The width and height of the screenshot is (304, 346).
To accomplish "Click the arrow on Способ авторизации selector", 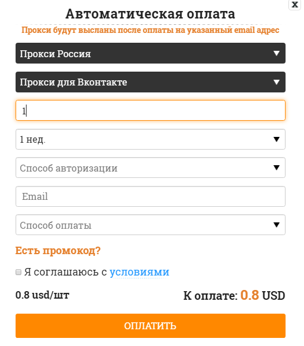I will pos(276,168).
